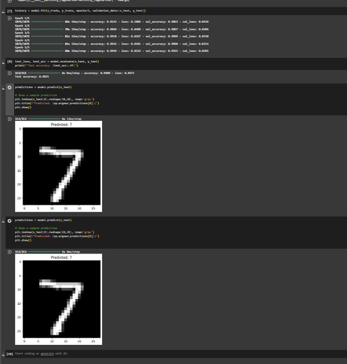
Task: Click the print "Test accuracy" f-string code line
Action: (x=46, y=65)
